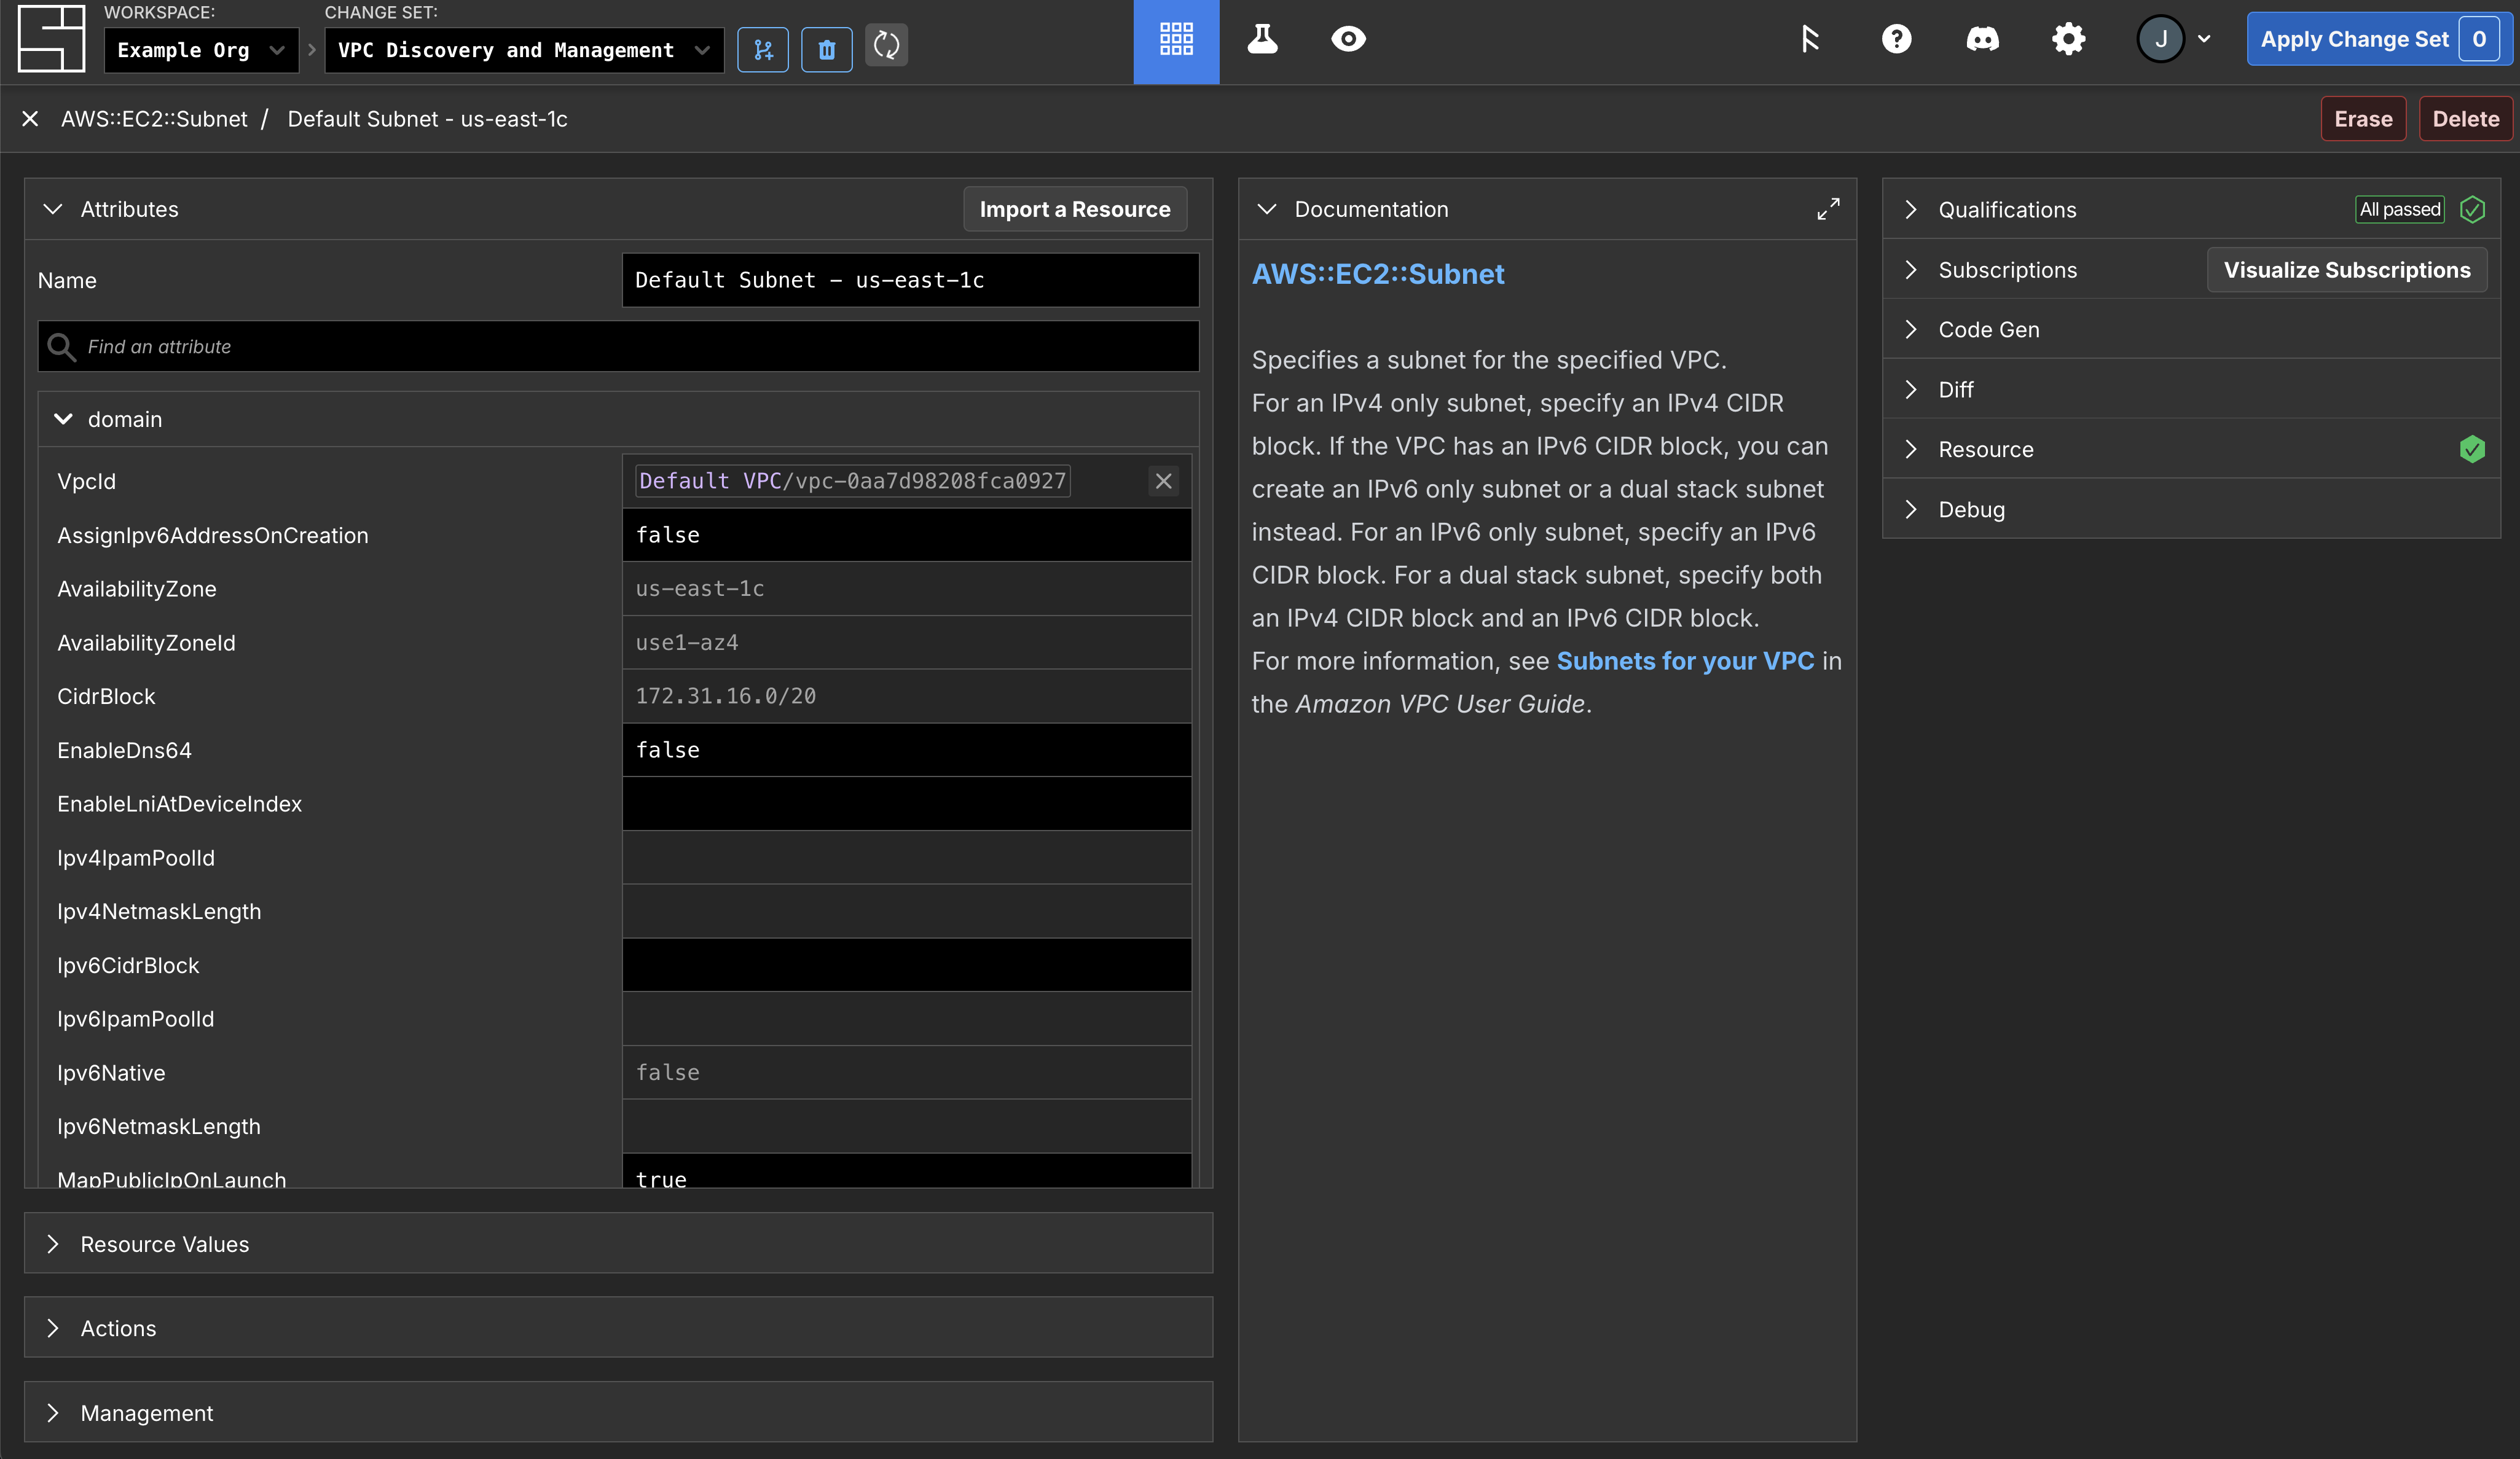
Task: Open the AWS::EC2::Subnet documentation heading link
Action: [x=1378, y=274]
